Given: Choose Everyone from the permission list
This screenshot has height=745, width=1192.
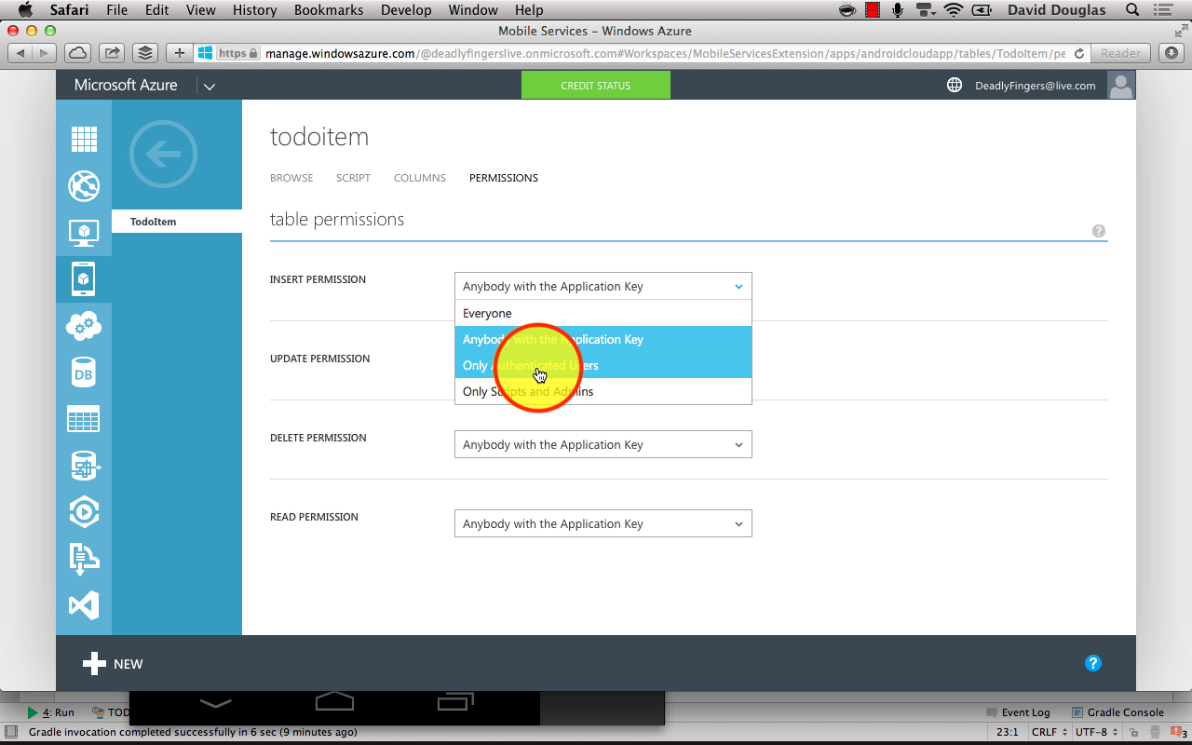Looking at the screenshot, I should [603, 313].
